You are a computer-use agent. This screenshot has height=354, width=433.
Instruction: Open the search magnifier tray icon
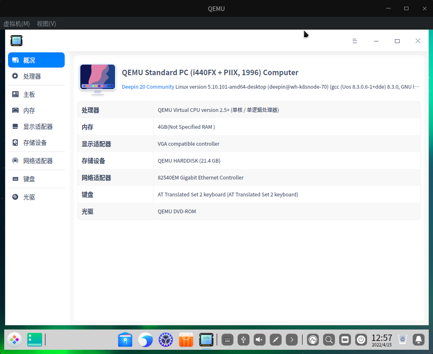(x=329, y=340)
